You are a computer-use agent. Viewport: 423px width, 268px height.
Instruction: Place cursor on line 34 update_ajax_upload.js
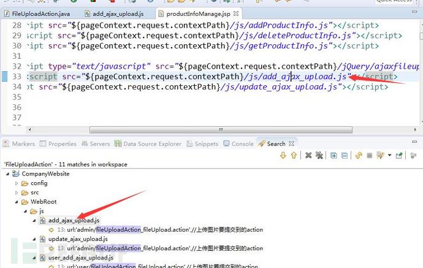(288, 87)
